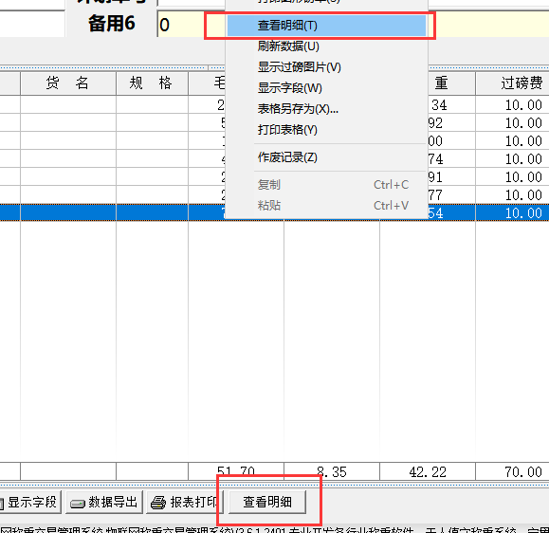This screenshot has height=533, width=549.
Task: Click the 42.22 total in the summary row
Action: pyautogui.click(x=428, y=471)
